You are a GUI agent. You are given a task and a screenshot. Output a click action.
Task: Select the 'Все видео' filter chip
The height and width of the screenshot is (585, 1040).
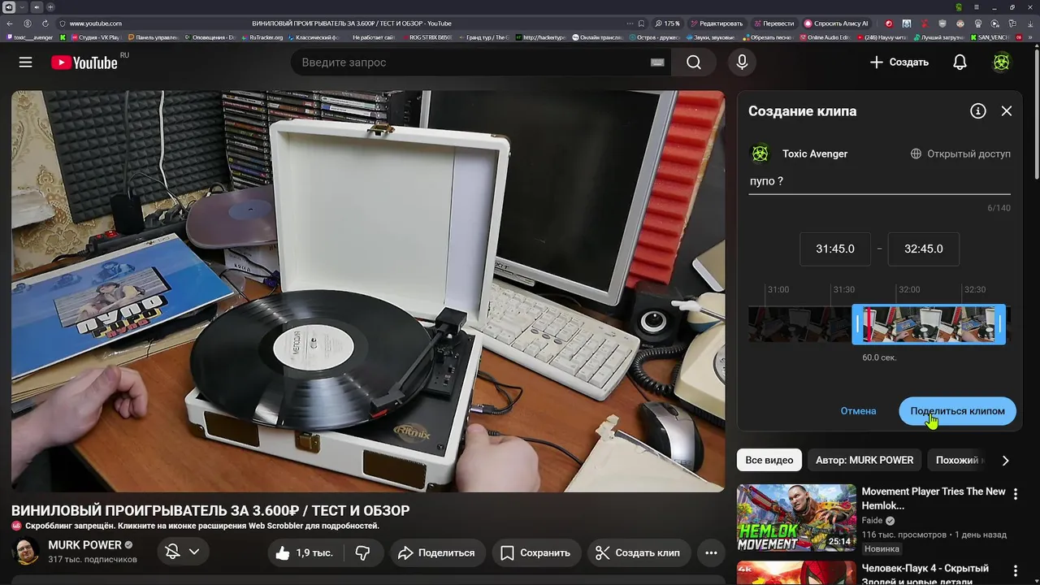pos(769,460)
